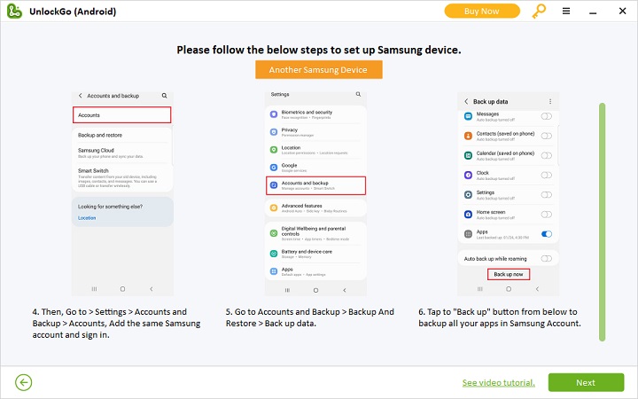Click the Accounts highlighted row in the first phone
This screenshot has width=638, height=399.
tap(121, 115)
